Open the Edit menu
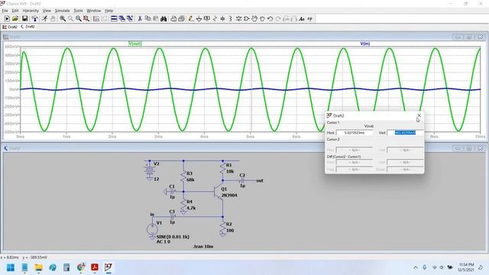The height and width of the screenshot is (275, 489). (x=15, y=11)
